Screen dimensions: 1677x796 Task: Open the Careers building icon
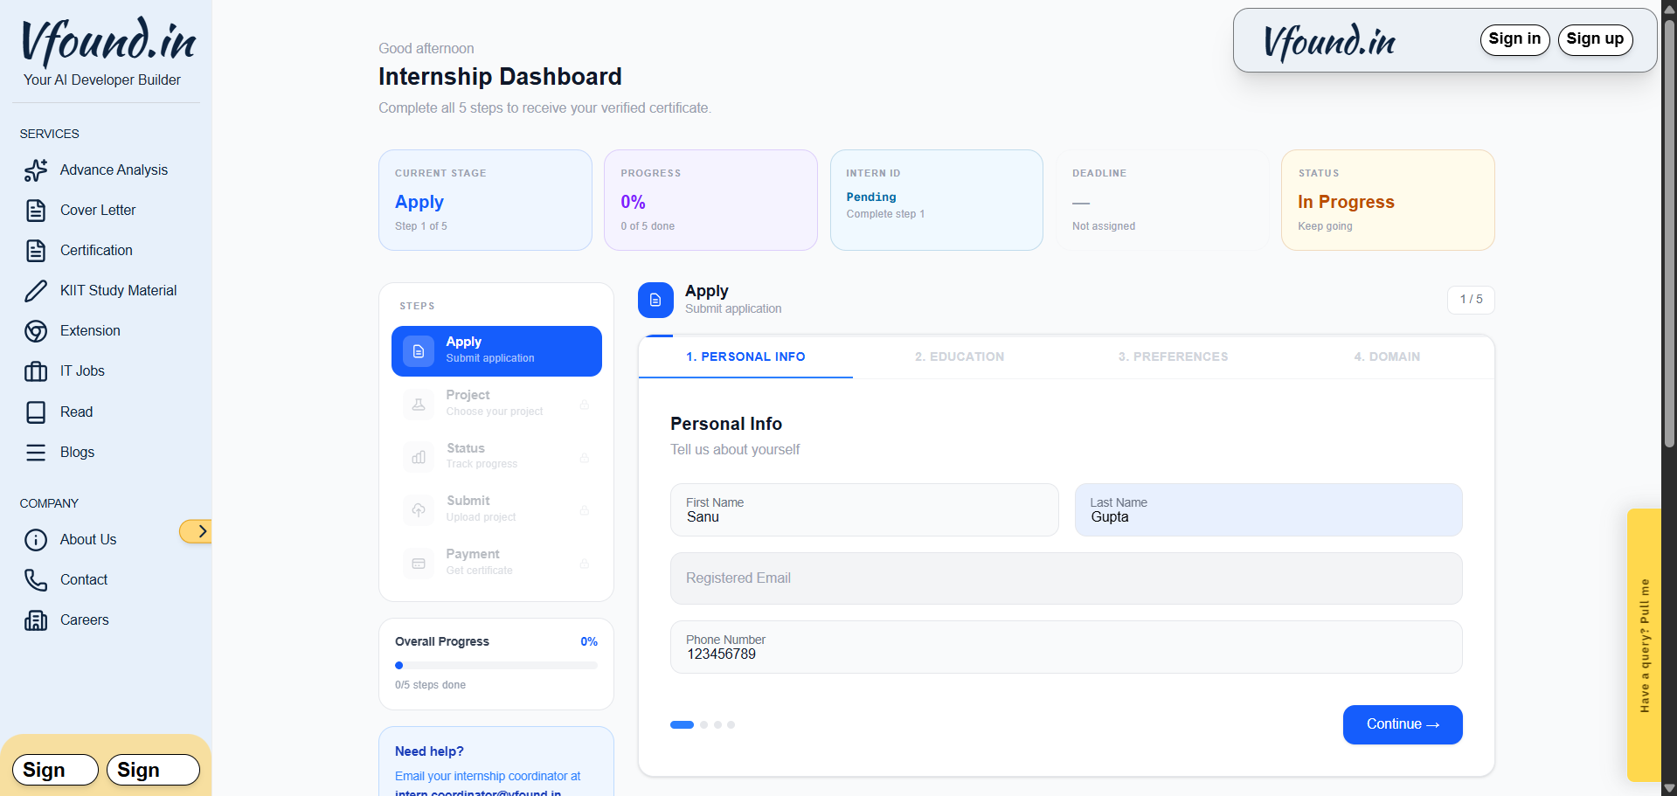tap(36, 620)
